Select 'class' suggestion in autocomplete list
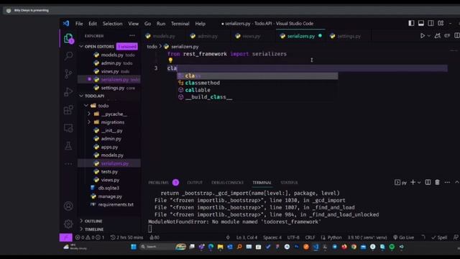The width and height of the screenshot is (460, 259). pyautogui.click(x=257, y=76)
